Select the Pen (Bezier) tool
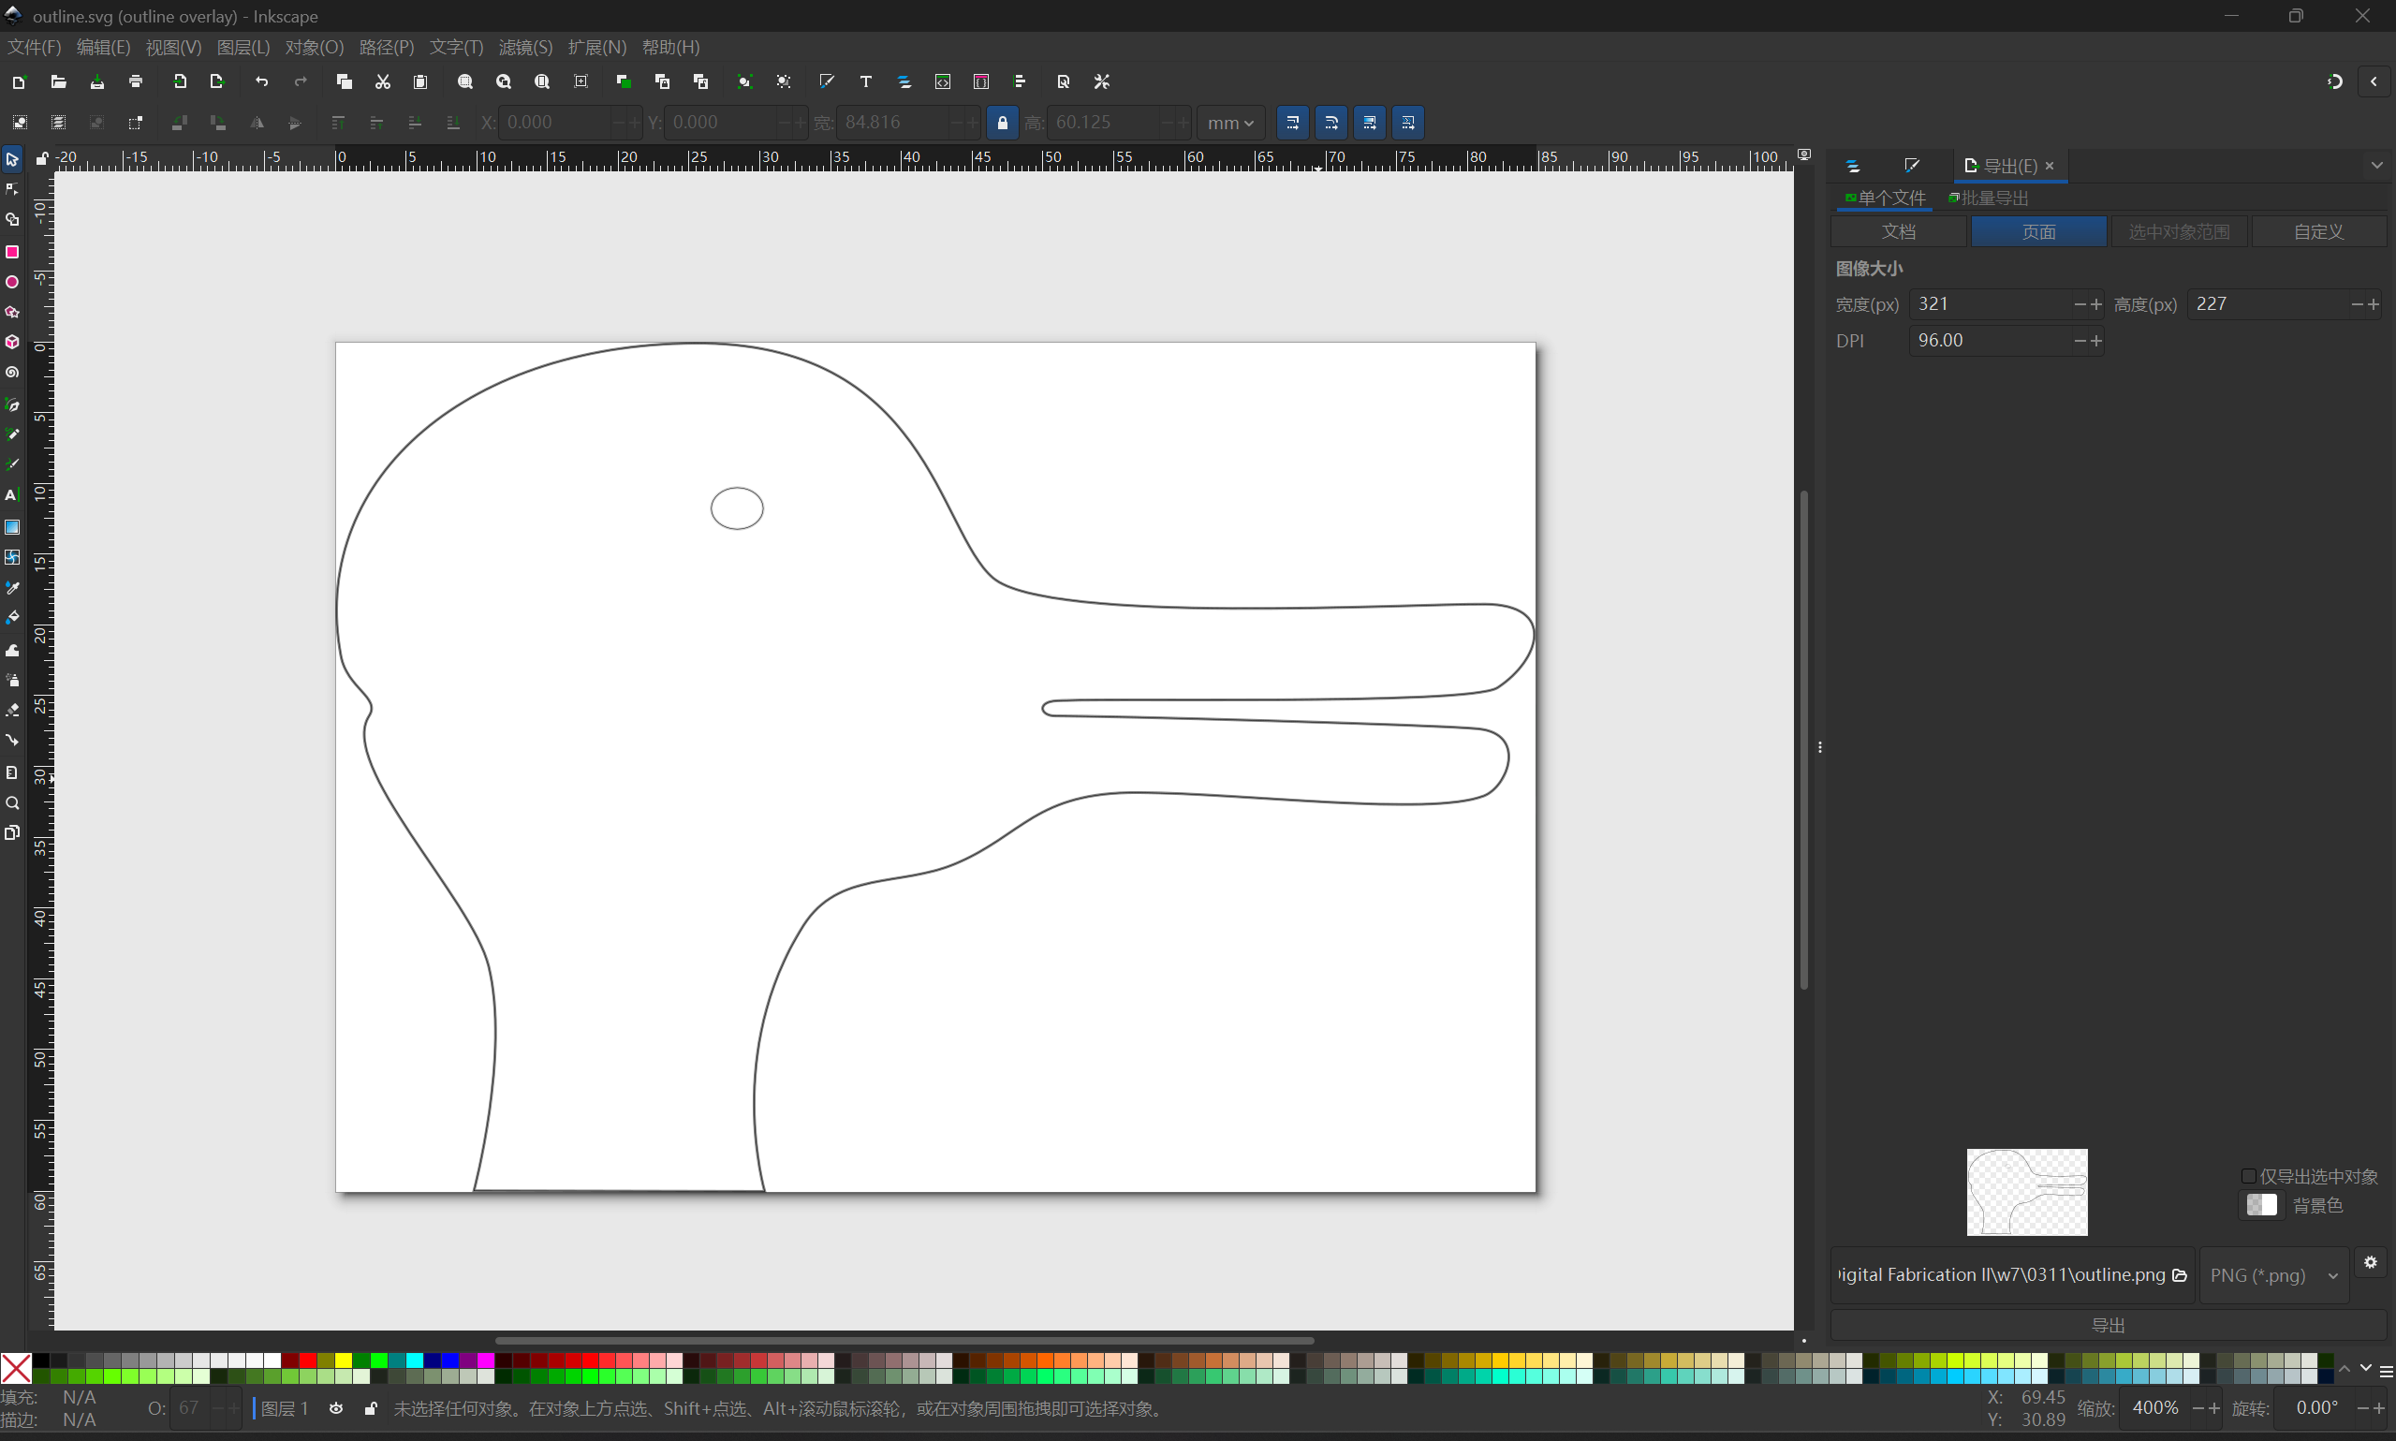The image size is (2396, 1441). point(12,404)
